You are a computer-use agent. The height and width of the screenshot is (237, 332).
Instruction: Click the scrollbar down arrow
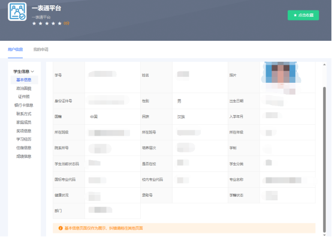[x=324, y=235]
